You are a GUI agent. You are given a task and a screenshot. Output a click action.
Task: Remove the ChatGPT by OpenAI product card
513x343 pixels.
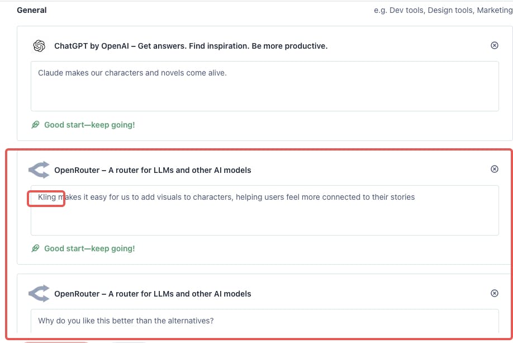coord(495,45)
